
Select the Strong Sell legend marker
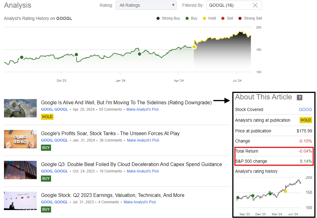(240, 18)
